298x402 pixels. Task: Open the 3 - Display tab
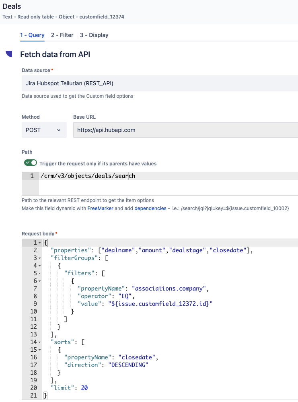pyautogui.click(x=94, y=35)
